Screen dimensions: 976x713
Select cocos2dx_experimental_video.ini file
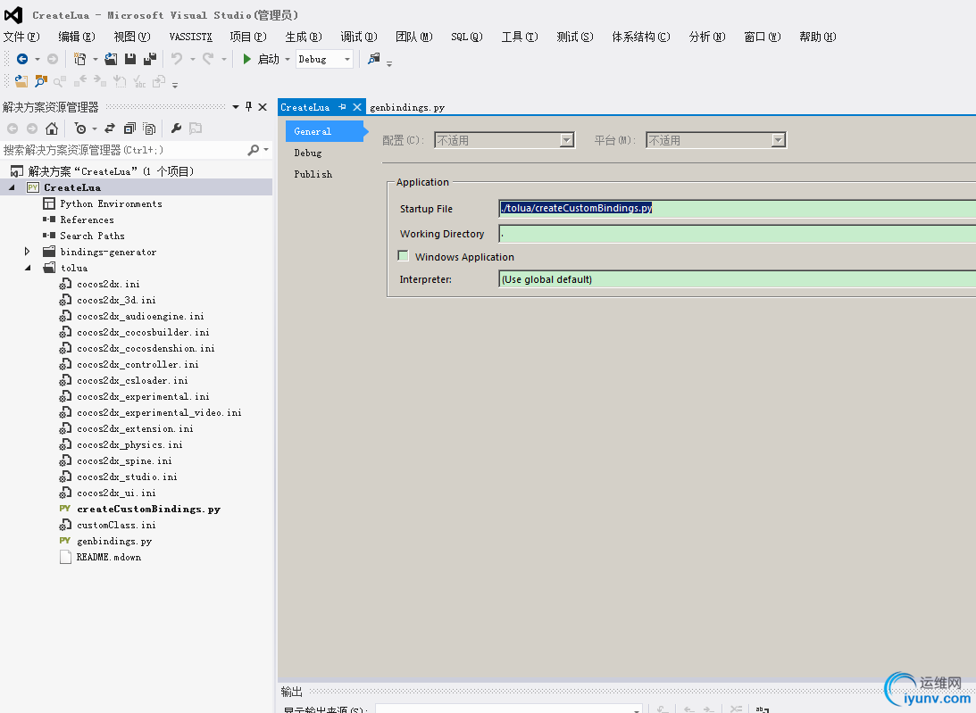(x=159, y=412)
